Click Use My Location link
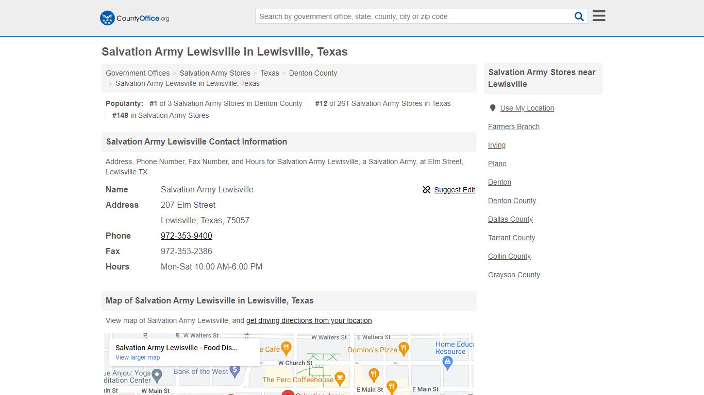 pos(527,108)
